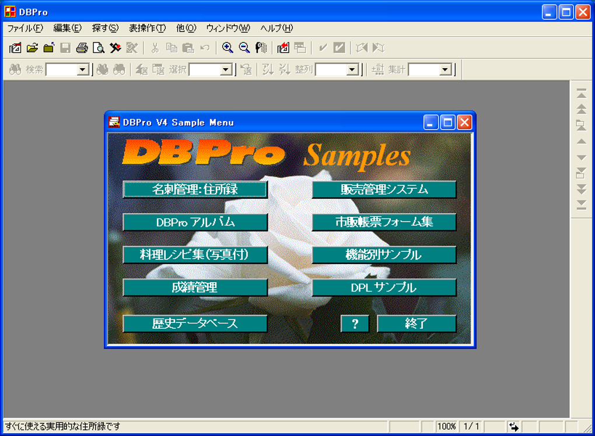Open the 名刺管理:住所録 sample
595x436 pixels.
(x=195, y=189)
